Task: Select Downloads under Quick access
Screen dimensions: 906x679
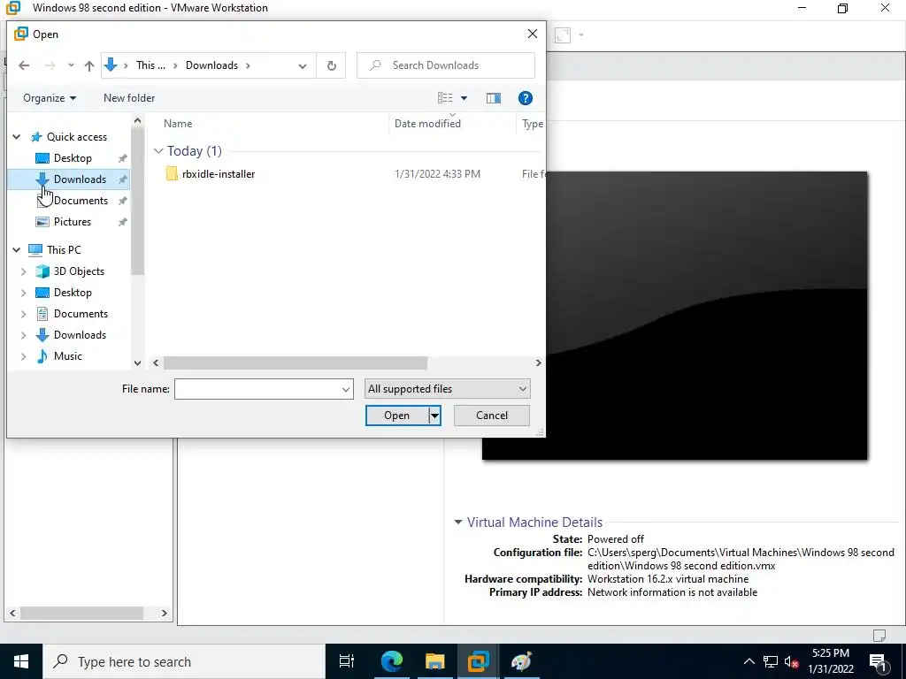Action: 80,179
